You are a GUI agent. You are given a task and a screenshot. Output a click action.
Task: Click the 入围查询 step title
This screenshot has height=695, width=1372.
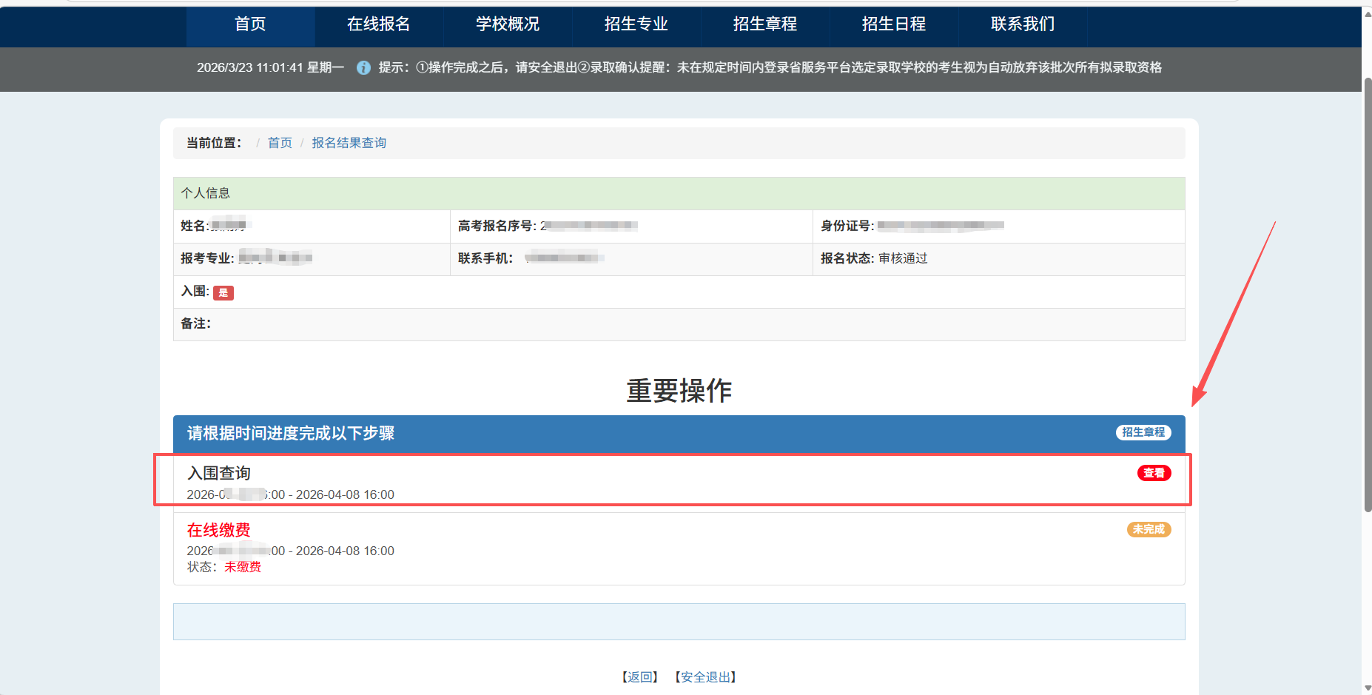(x=219, y=473)
